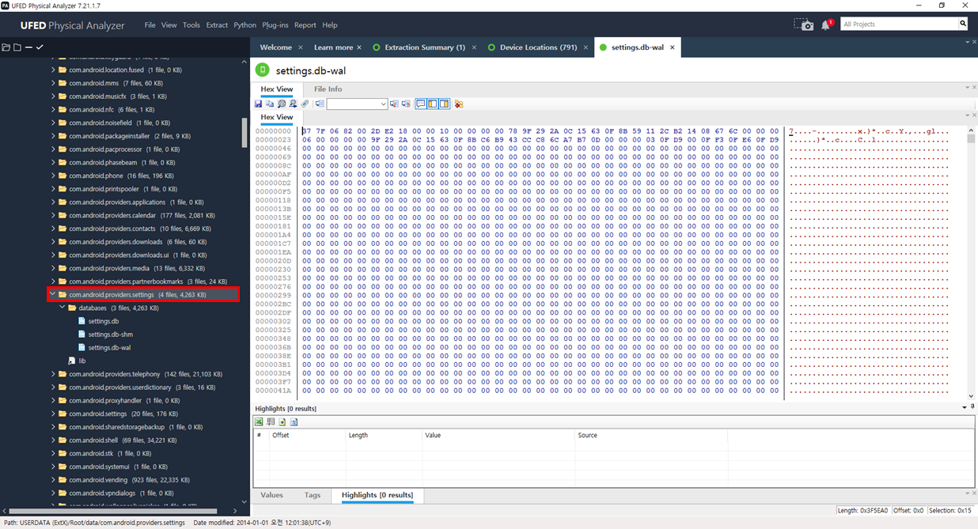Click the tree panel horizontal scrollbar
Image resolution: width=978 pixels, height=529 pixels.
pos(112,512)
